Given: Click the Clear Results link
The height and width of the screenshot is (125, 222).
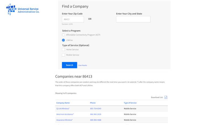Looking at the screenshot, I should [83, 65].
